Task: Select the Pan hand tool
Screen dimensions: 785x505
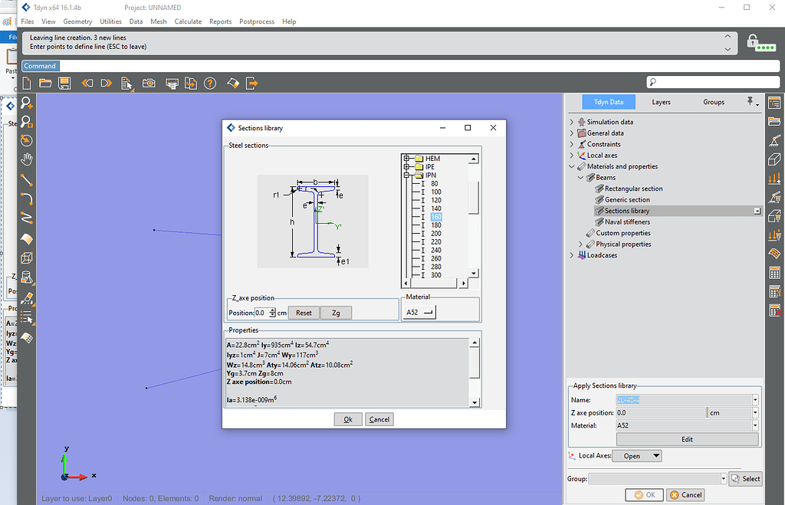Action: pyautogui.click(x=27, y=159)
